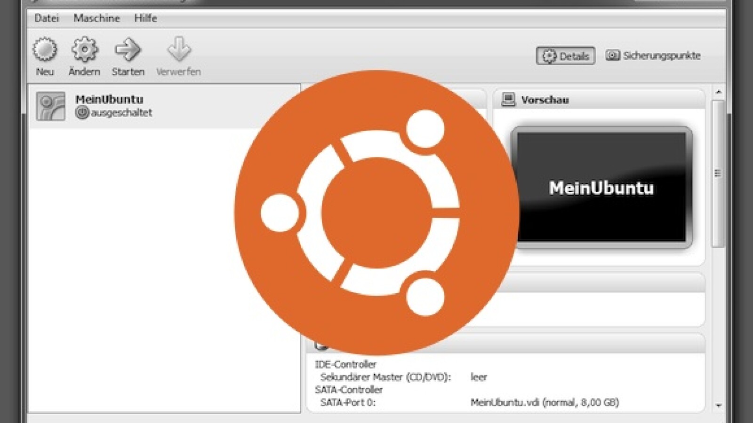Click the MeinUbuntu preview screen thumbnail
This screenshot has height=423, width=753.
601,187
